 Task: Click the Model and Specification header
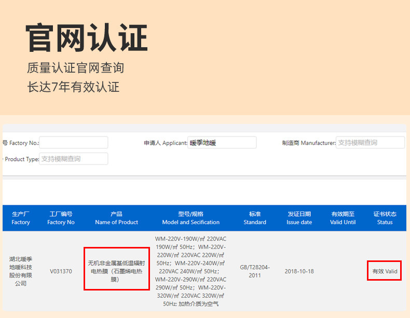tap(190, 218)
